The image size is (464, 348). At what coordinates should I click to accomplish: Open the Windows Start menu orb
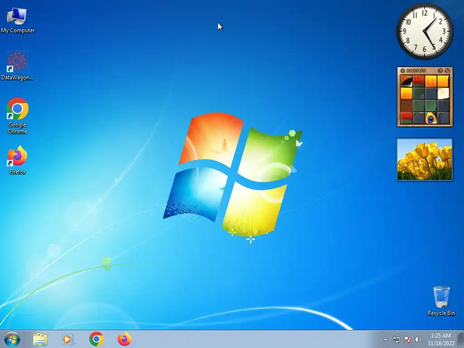pos(12,339)
